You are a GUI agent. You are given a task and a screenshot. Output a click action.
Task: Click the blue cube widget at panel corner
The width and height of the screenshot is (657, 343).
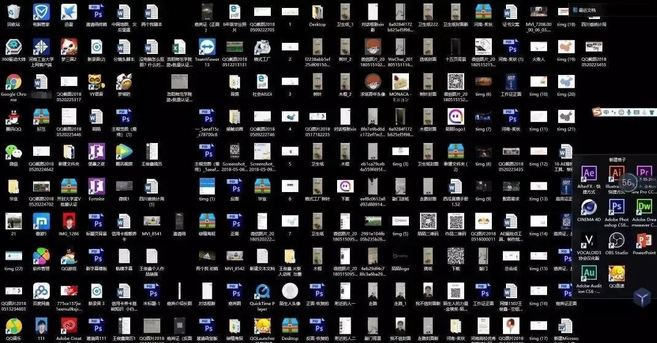point(642,298)
